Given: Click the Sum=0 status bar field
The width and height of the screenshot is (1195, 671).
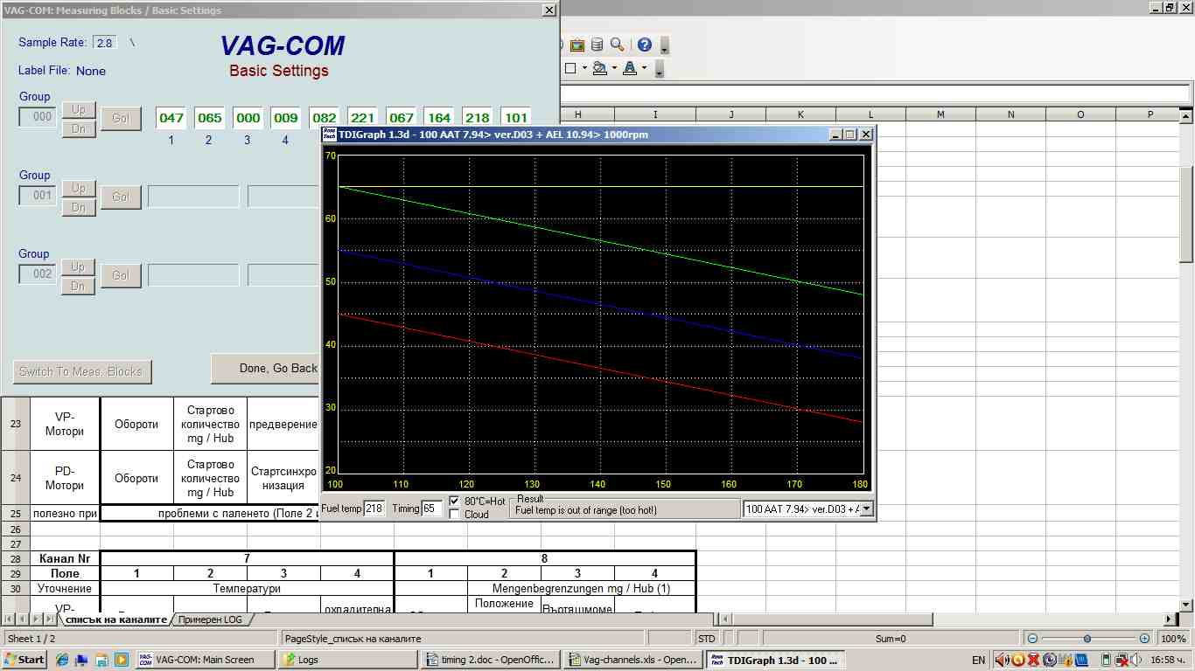Looking at the screenshot, I should [x=891, y=639].
